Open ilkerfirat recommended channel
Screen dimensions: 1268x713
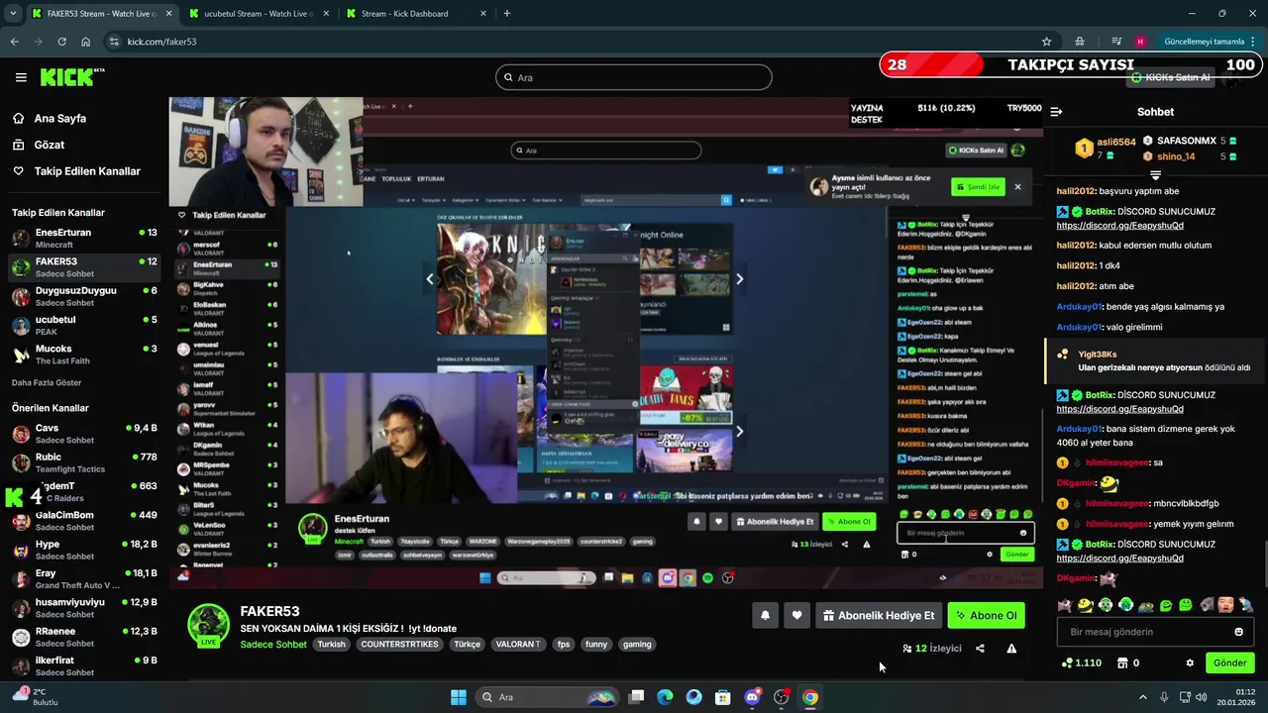point(84,664)
